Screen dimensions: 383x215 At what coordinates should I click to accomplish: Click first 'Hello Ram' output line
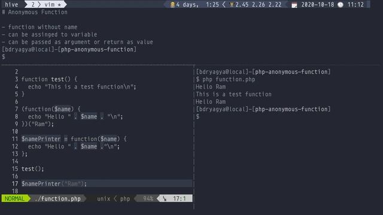pyautogui.click(x=211, y=87)
